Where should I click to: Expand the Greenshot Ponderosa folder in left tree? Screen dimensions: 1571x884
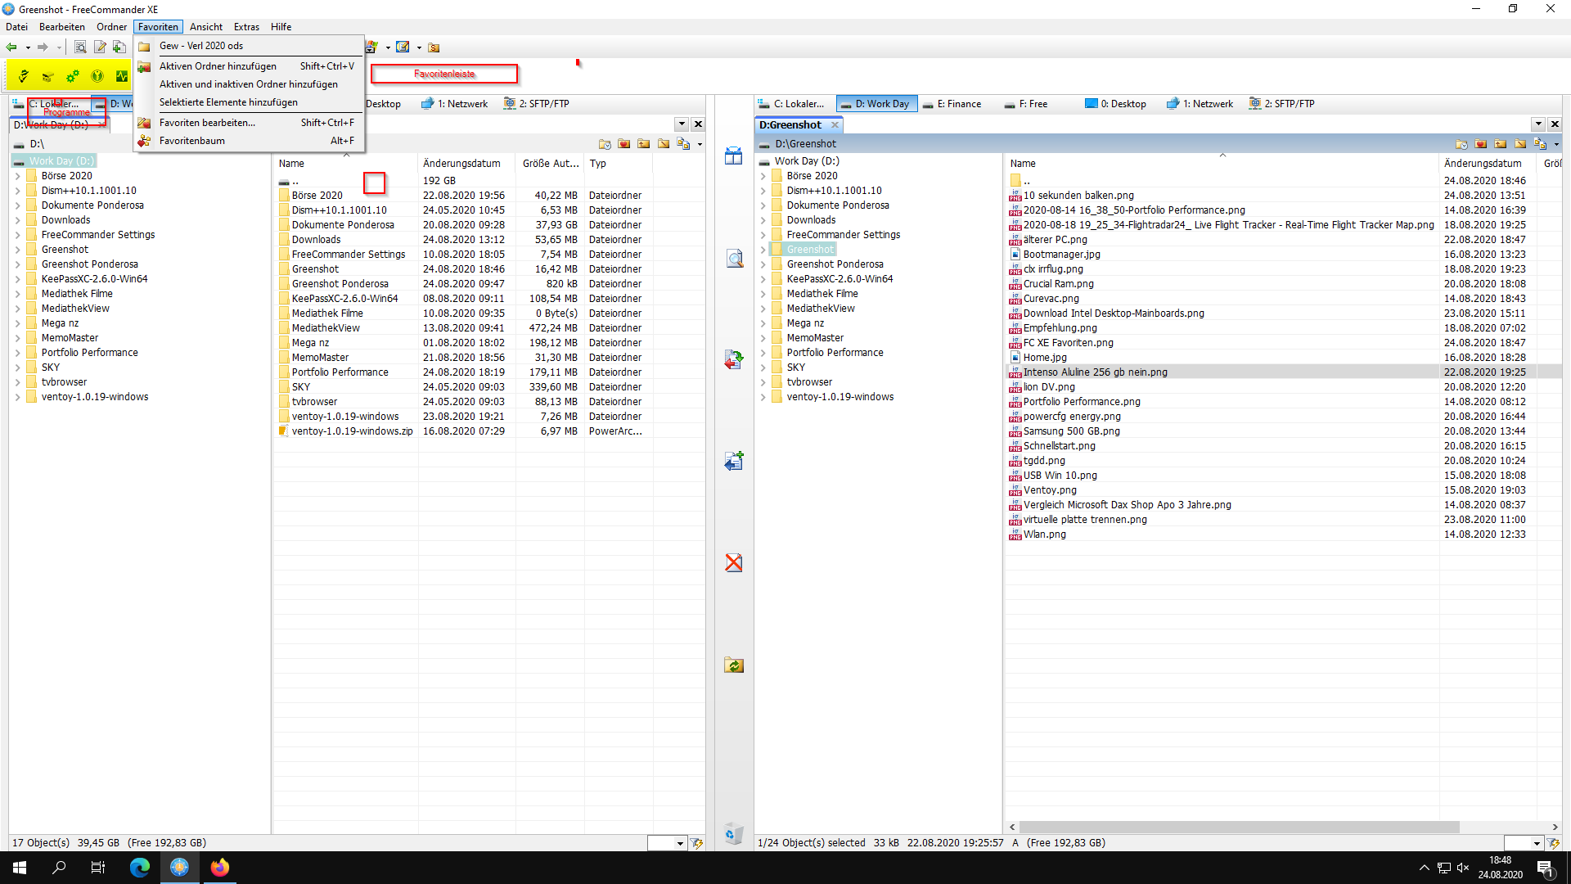coord(18,264)
